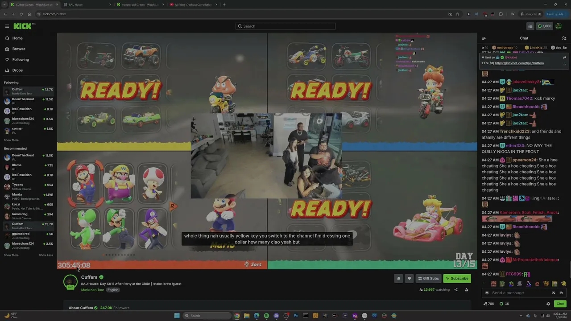The image size is (571, 321).
Task: Expand the pinned message chevron
Action: click(564, 65)
